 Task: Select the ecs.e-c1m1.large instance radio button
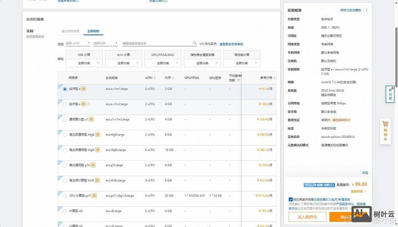65,89
